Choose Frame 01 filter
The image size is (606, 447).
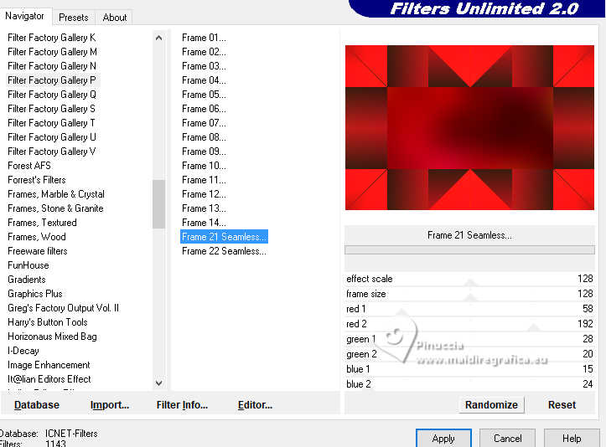204,38
